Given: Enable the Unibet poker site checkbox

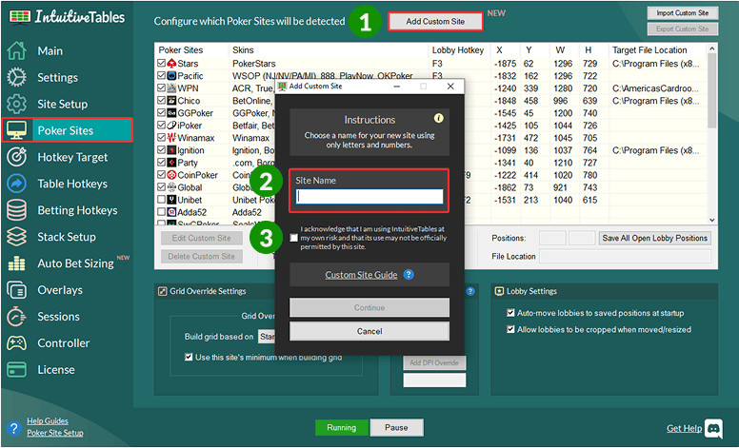Looking at the screenshot, I should pyautogui.click(x=161, y=200).
